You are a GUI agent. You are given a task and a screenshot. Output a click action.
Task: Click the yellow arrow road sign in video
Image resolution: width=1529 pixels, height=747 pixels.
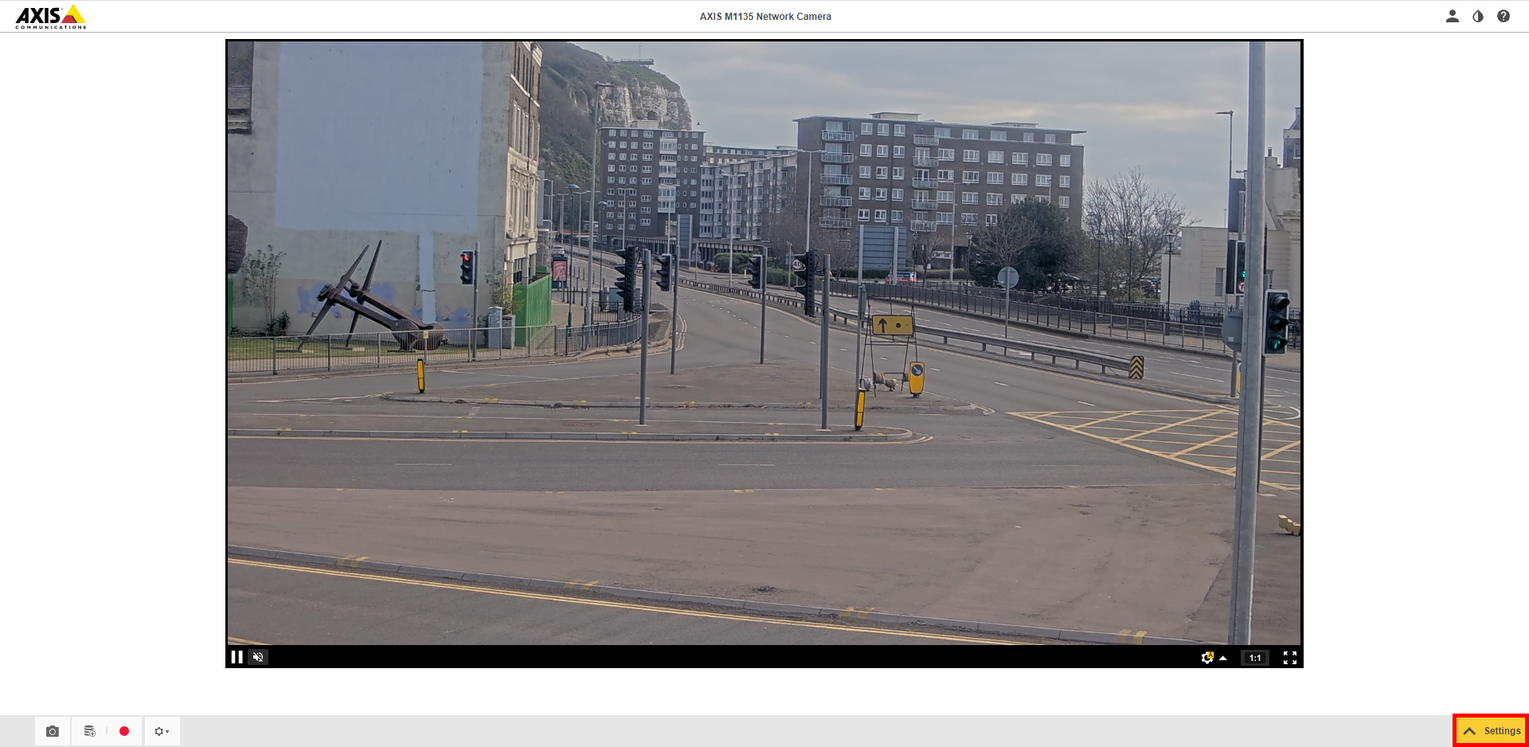(892, 325)
